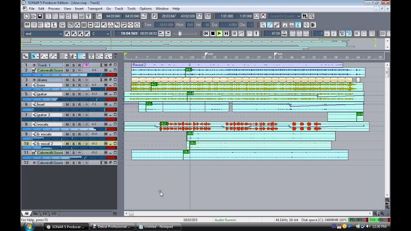
Task: Arm the lead track for recording
Action: 79,104
